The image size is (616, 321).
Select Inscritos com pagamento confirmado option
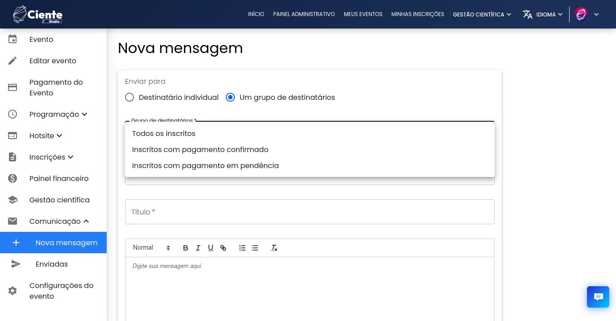pos(200,150)
